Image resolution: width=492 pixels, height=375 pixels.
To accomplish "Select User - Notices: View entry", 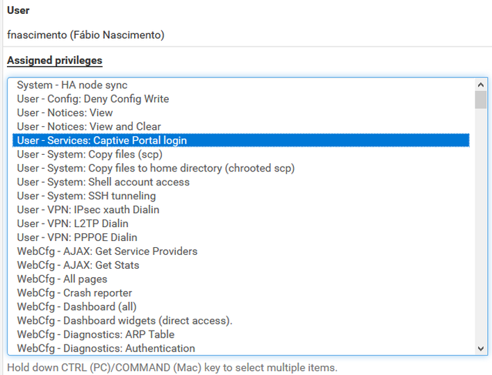I will pos(241,112).
